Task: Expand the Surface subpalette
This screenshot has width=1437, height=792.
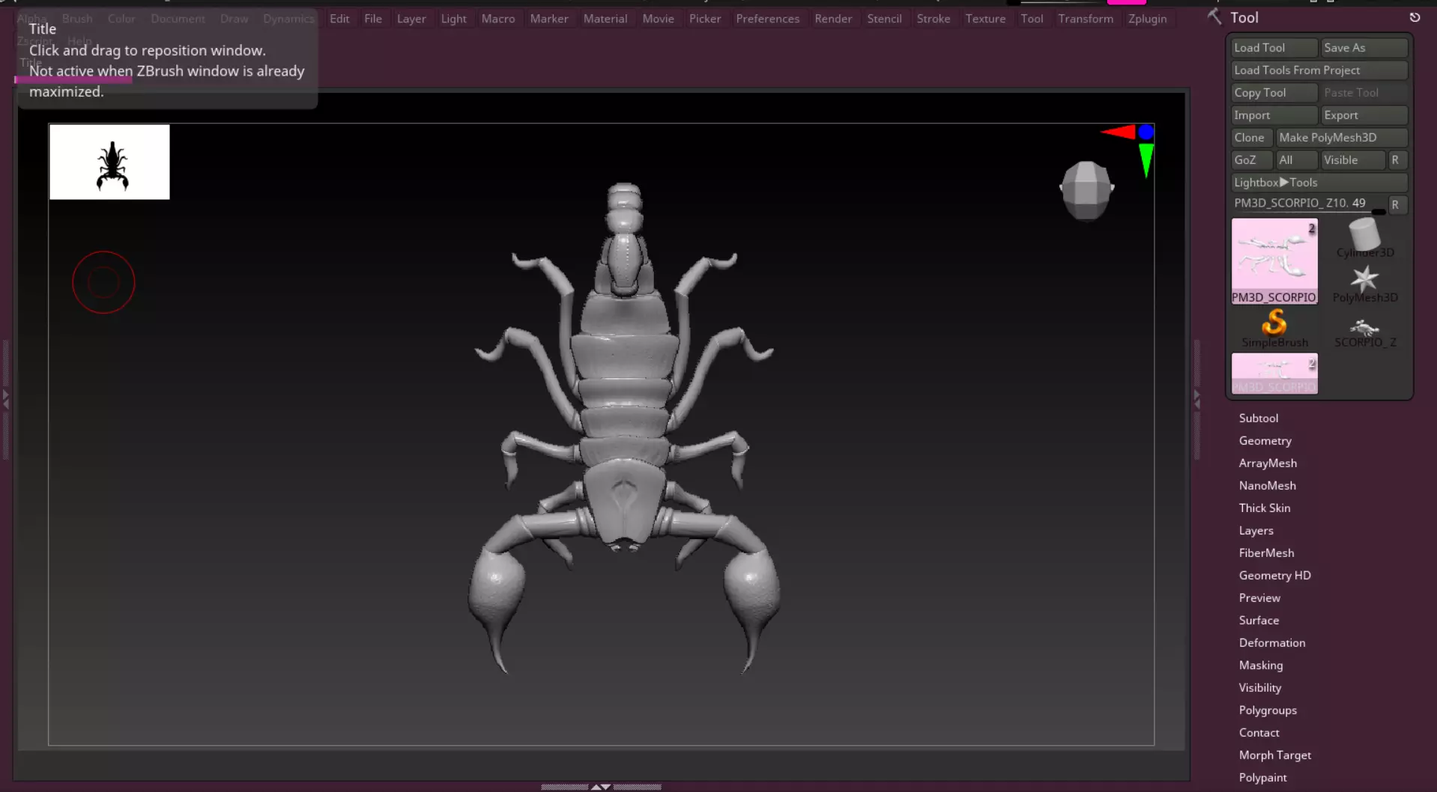Action: [x=1259, y=620]
